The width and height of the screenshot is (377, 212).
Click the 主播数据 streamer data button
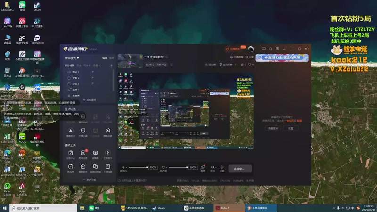[233, 49]
